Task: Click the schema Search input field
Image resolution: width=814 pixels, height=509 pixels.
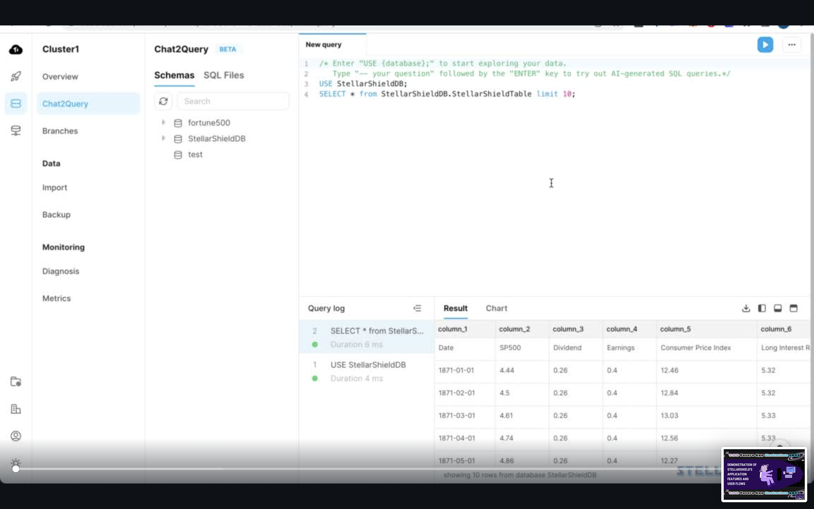Action: point(233,101)
